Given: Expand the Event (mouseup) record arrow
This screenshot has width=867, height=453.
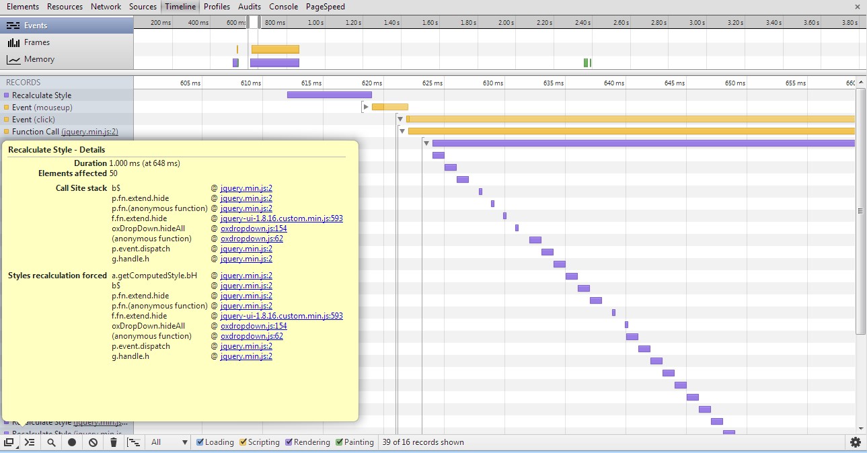Looking at the screenshot, I should click(x=366, y=107).
